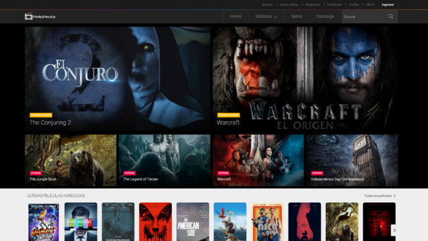The image size is (428, 241).
Task: Click the search magnifier icon
Action: point(390,16)
